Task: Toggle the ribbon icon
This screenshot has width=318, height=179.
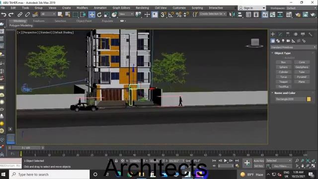Action: pyautogui.click(x=265, y=14)
